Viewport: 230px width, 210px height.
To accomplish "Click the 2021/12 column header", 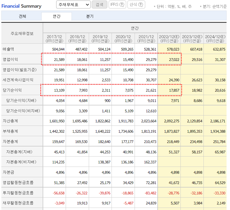I will coord(146,39).
